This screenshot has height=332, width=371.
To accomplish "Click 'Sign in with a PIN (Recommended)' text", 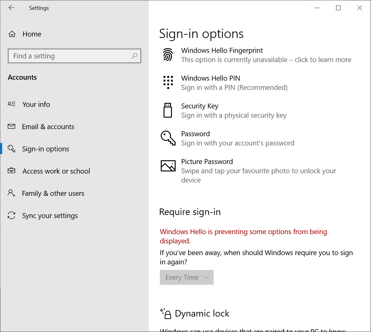I will [234, 88].
